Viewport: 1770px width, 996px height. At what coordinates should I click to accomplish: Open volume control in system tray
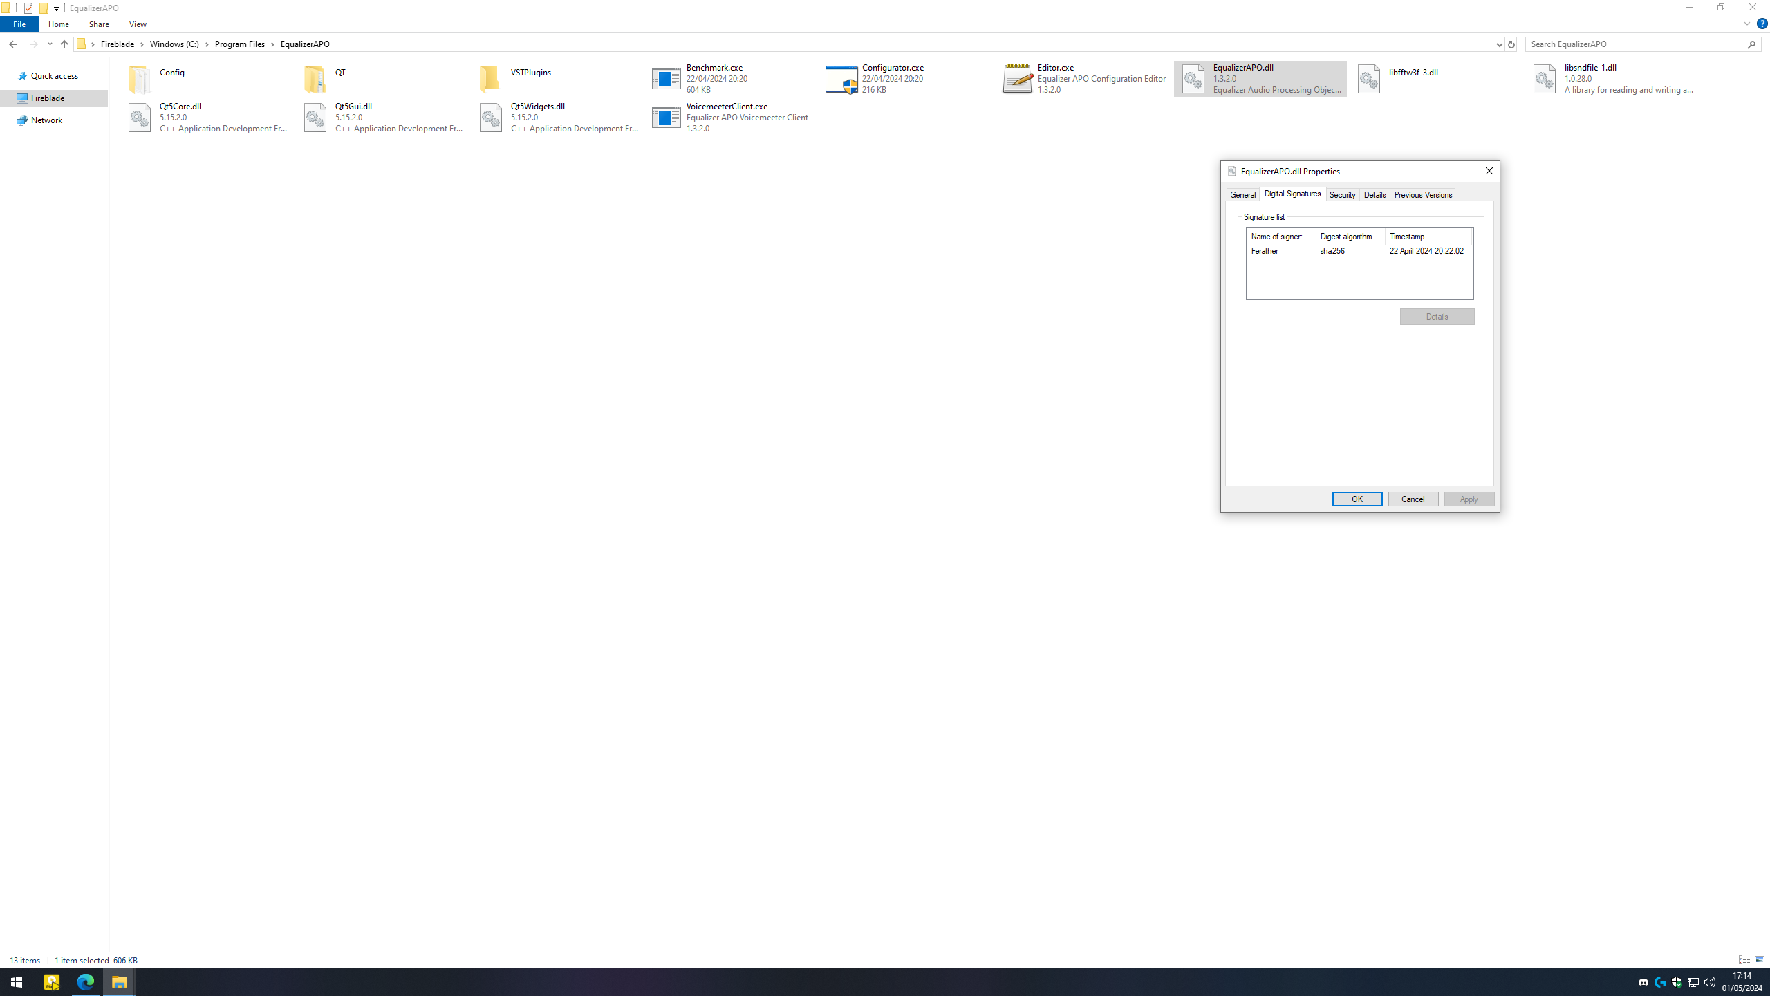tap(1710, 982)
